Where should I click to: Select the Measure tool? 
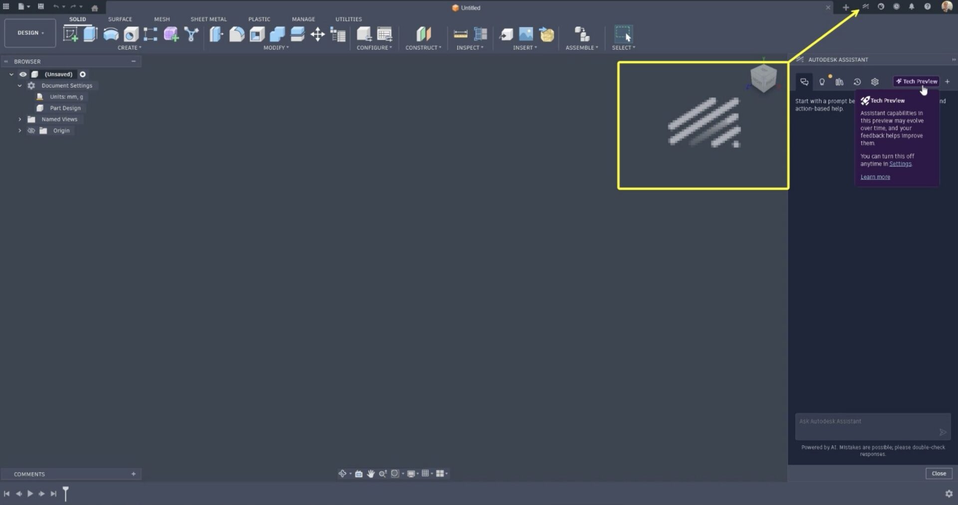coord(460,34)
